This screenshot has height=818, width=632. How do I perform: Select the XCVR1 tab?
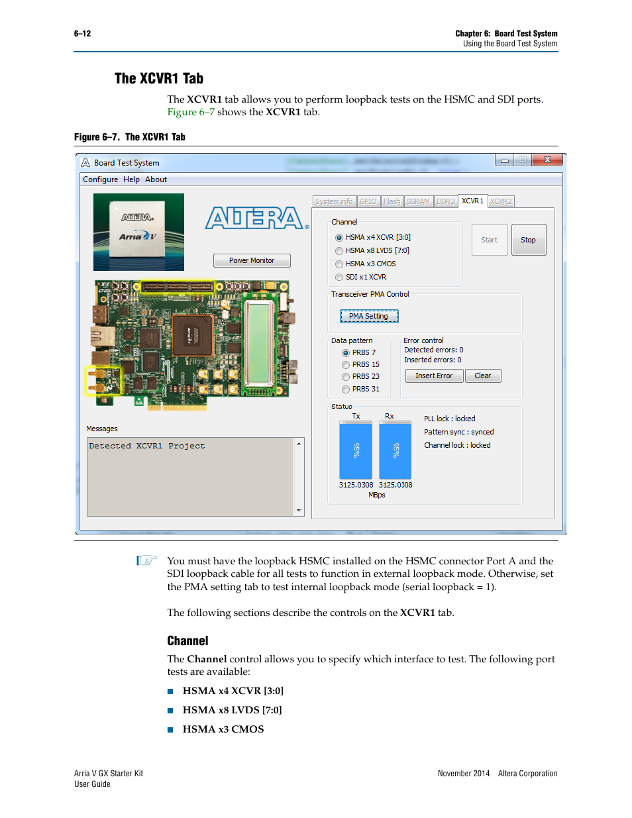tap(472, 201)
